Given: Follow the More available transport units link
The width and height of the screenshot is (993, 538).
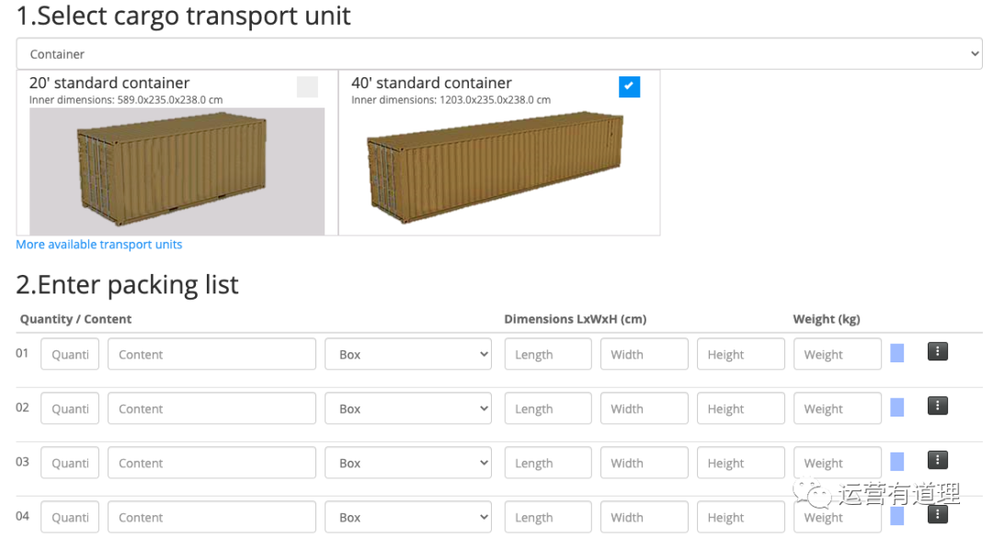Looking at the screenshot, I should click(98, 245).
